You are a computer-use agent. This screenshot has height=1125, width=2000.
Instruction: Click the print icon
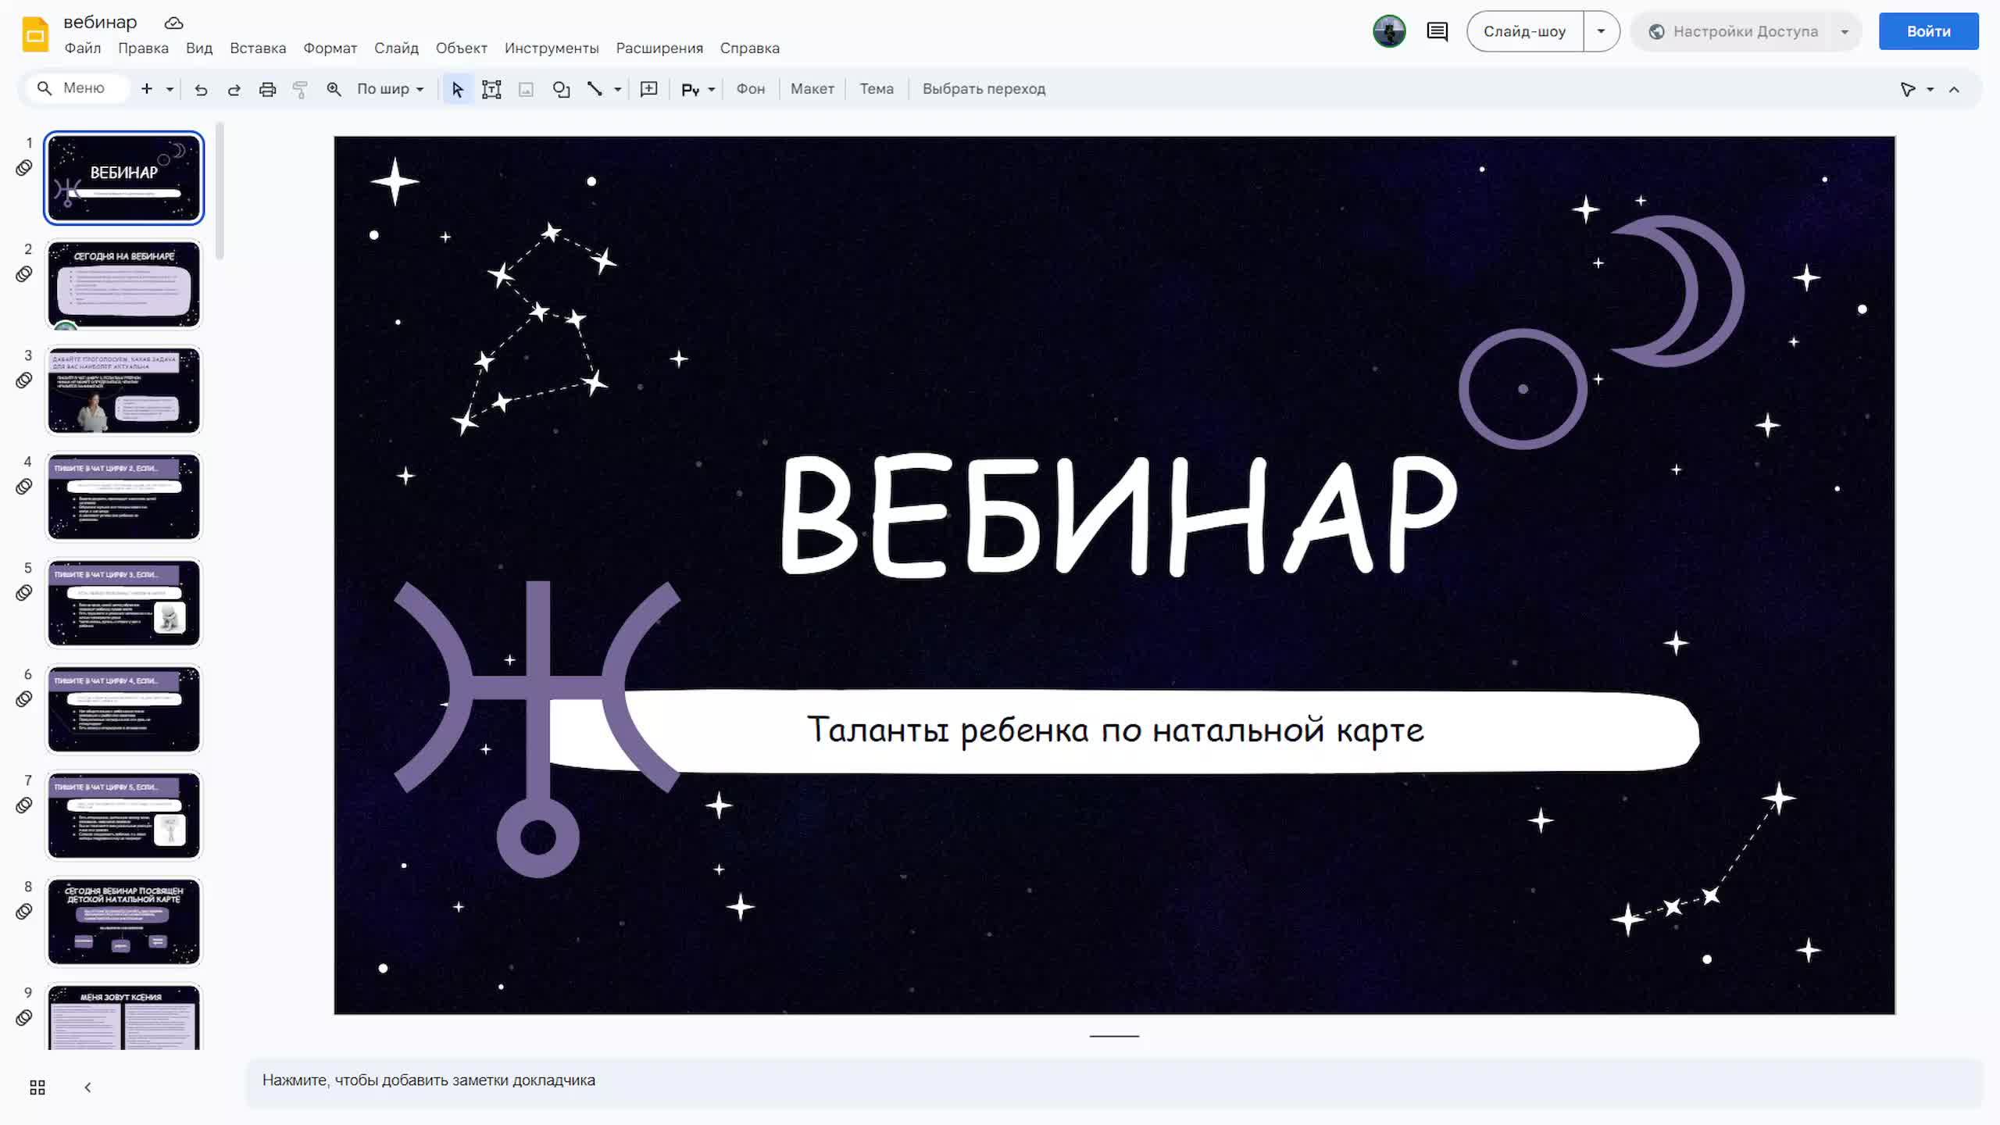click(267, 89)
